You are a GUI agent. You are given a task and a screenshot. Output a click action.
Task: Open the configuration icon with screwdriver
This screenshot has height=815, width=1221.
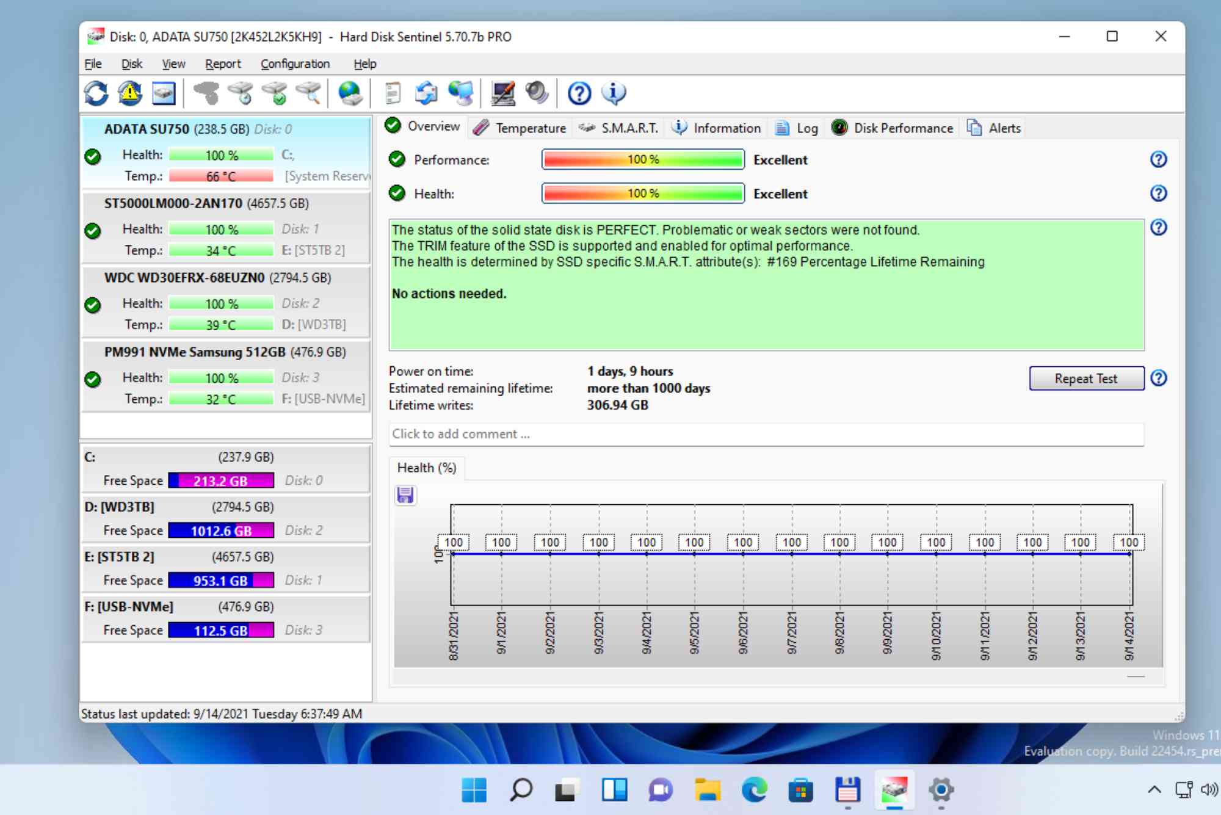coord(503,93)
